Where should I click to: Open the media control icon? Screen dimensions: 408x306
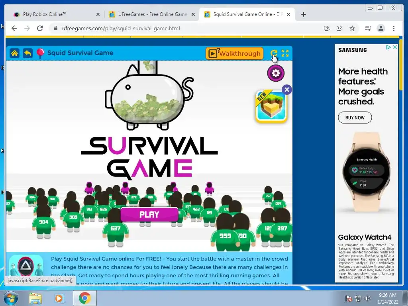(x=368, y=28)
